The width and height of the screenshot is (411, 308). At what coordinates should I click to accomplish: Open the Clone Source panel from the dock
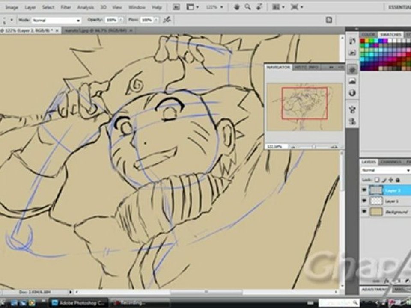pyautogui.click(x=352, y=121)
